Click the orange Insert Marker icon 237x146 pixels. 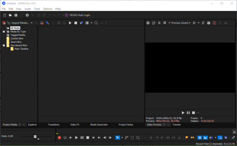[187, 138]
